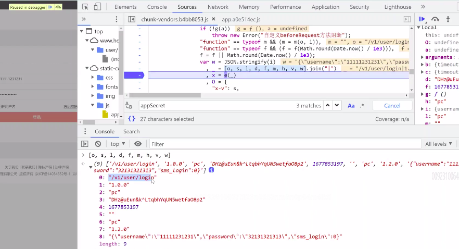Click the console Filter input
459x249 pixels.
point(285,144)
